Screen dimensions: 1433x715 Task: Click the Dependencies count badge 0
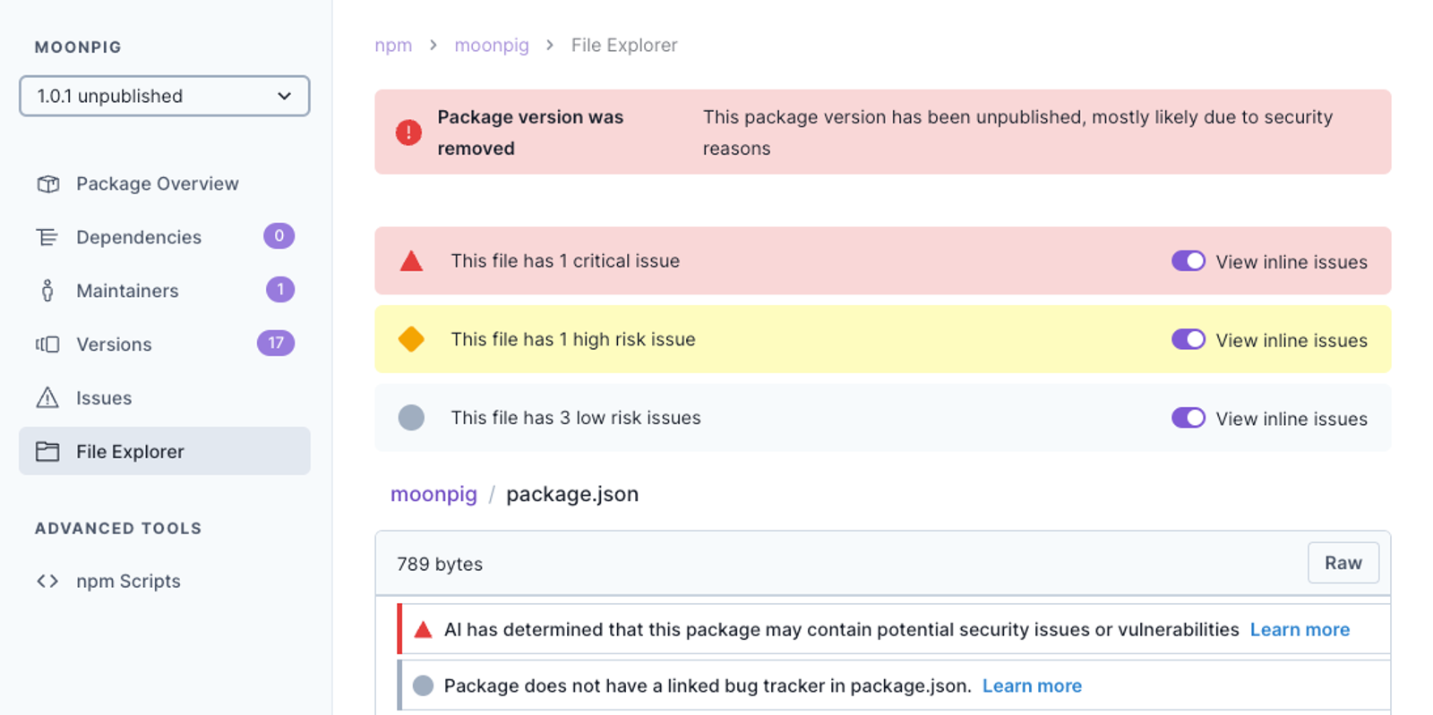[x=279, y=235]
